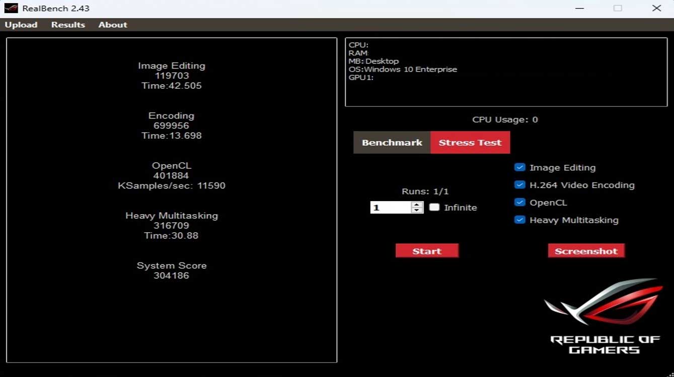The height and width of the screenshot is (377, 674).
Task: Close the RealBench window
Action: pyautogui.click(x=656, y=9)
